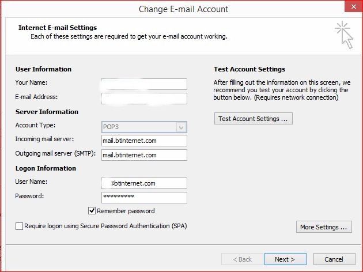Uncheck the Remember password checkbox

92,211
